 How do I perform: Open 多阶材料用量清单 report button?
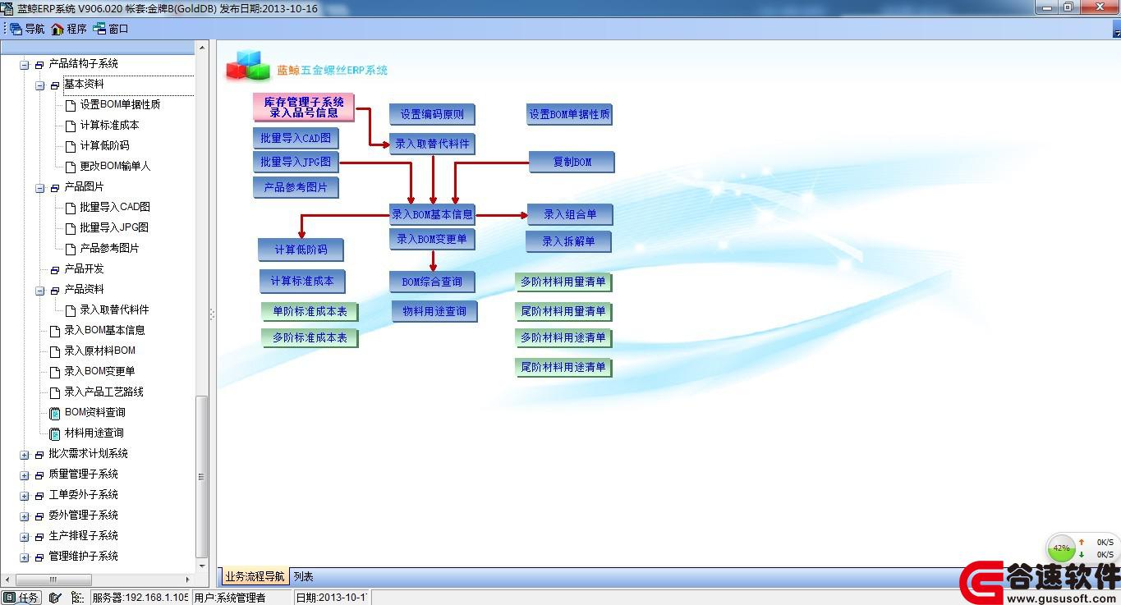tap(563, 282)
